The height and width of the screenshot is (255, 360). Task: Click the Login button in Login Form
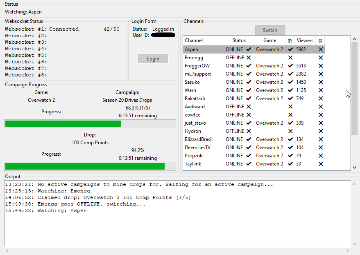click(x=153, y=59)
